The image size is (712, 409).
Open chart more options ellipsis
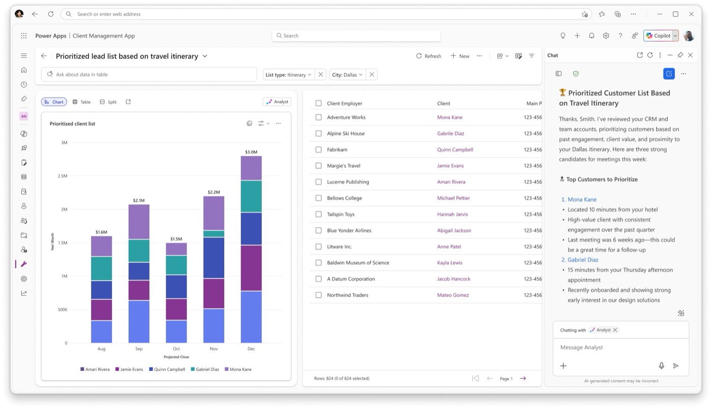(278, 123)
